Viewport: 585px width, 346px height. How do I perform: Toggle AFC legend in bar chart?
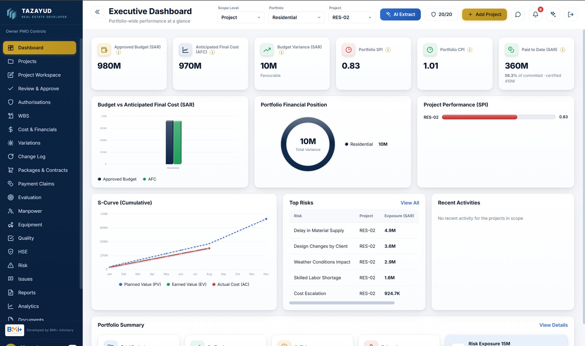click(x=149, y=179)
